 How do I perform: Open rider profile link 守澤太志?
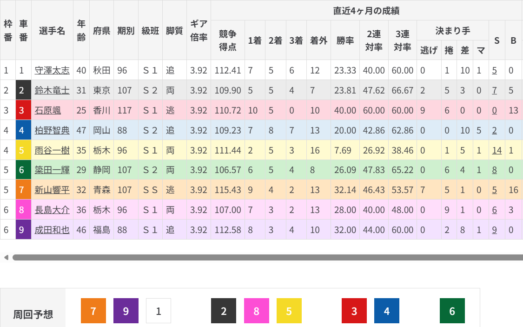tap(52, 70)
